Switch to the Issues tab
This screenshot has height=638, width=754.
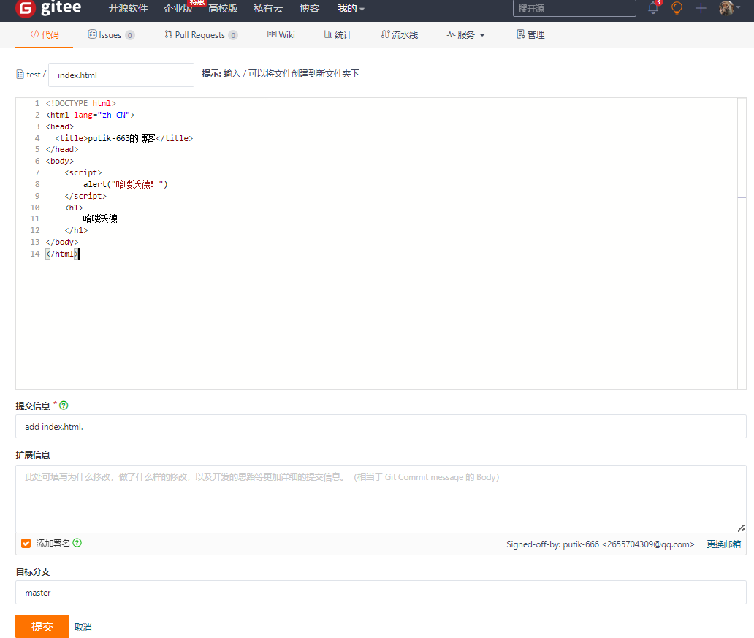click(110, 35)
